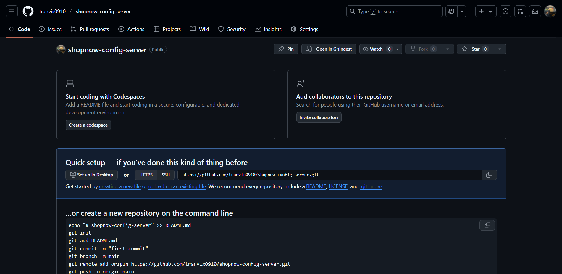This screenshot has width=562, height=274.
Task: Expand the Watch options dropdown
Action: pyautogui.click(x=397, y=49)
